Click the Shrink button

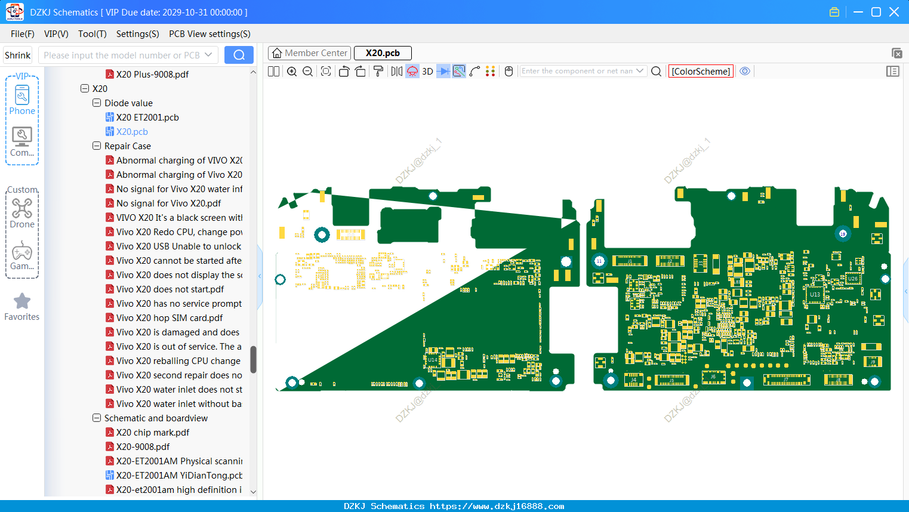click(x=17, y=55)
